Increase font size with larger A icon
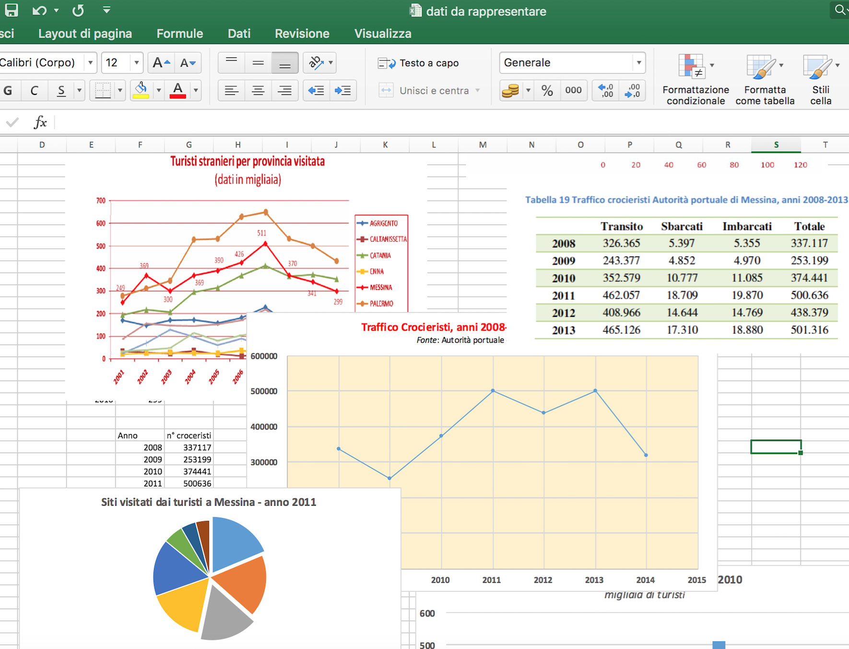Viewport: 849px width, 649px height. pos(161,63)
